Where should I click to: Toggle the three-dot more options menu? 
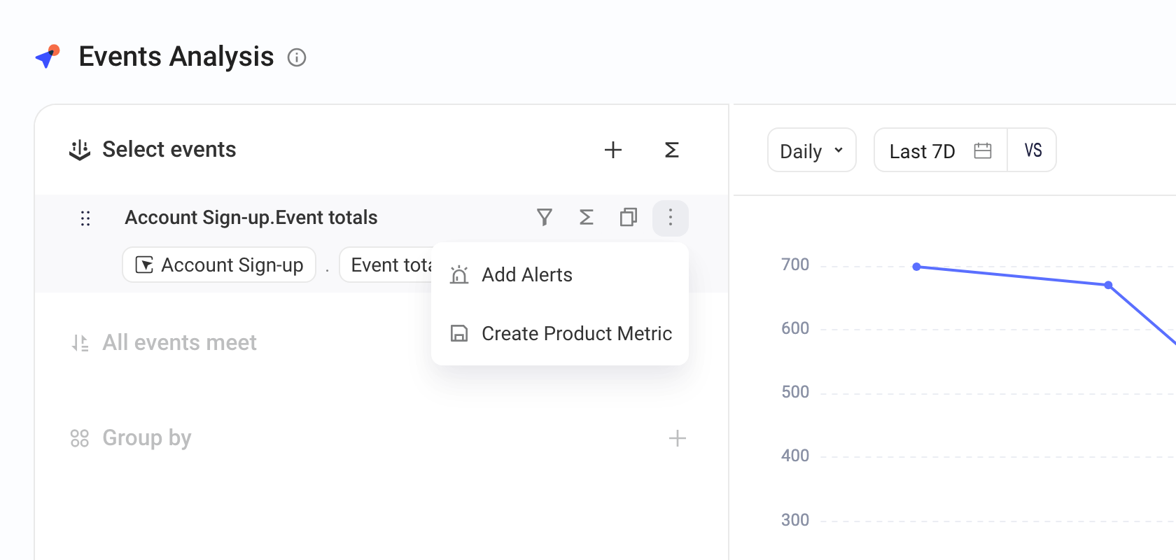(671, 218)
